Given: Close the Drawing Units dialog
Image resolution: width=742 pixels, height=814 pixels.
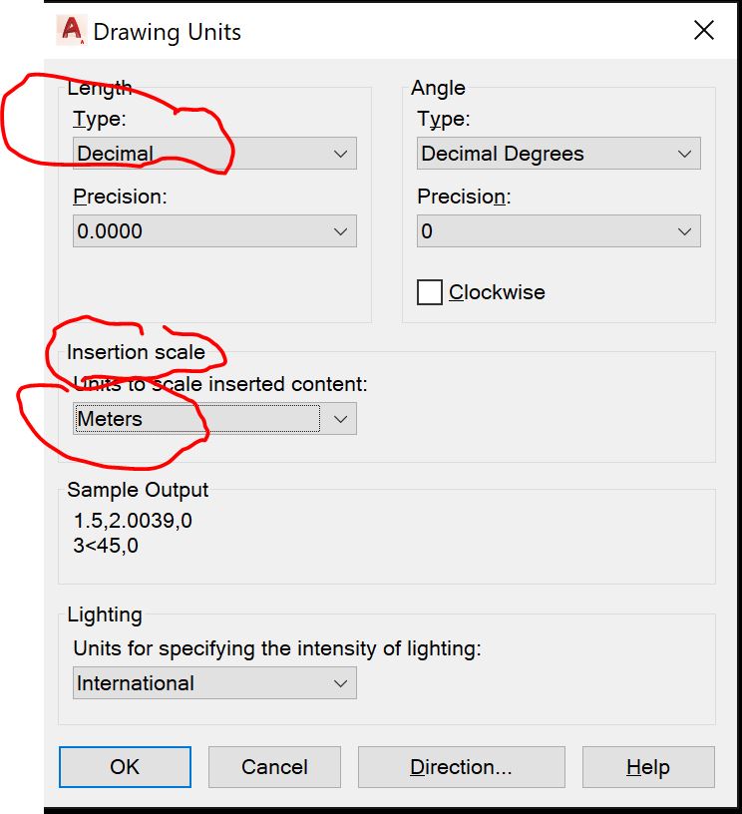Looking at the screenshot, I should click(x=703, y=31).
